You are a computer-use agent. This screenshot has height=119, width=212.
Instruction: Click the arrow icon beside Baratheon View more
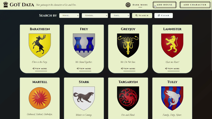point(33,68)
